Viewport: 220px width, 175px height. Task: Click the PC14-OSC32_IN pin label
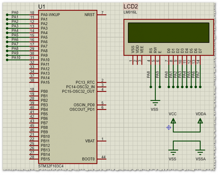[x=81, y=87]
